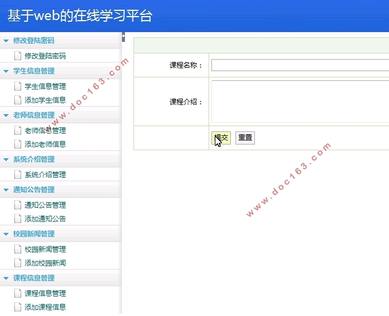Open 老师信息管理 menu item
Viewport: 389px width, 316px height.
[45, 130]
